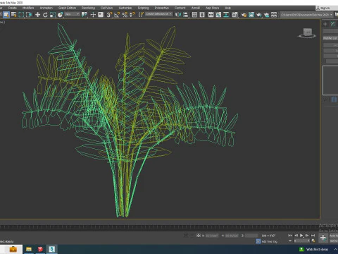This screenshot has width=338, height=254.
Task: Click the Auto Key button
Action: point(334,236)
